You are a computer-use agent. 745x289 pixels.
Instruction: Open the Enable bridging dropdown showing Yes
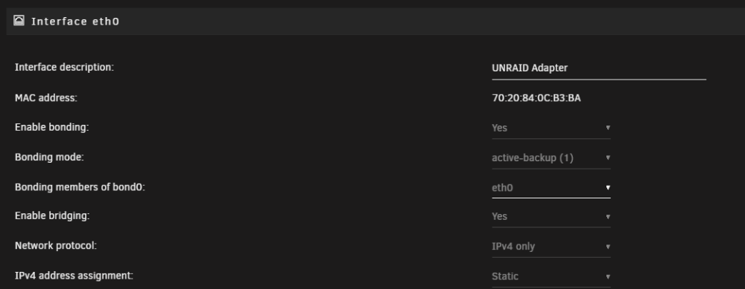(x=551, y=216)
